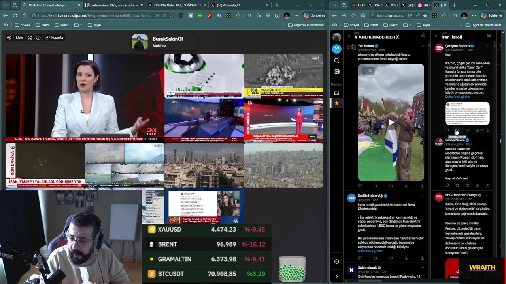Click Daha fazla göster in Çatışma Raporu post
The height and width of the screenshot is (284, 506).
coord(457,97)
